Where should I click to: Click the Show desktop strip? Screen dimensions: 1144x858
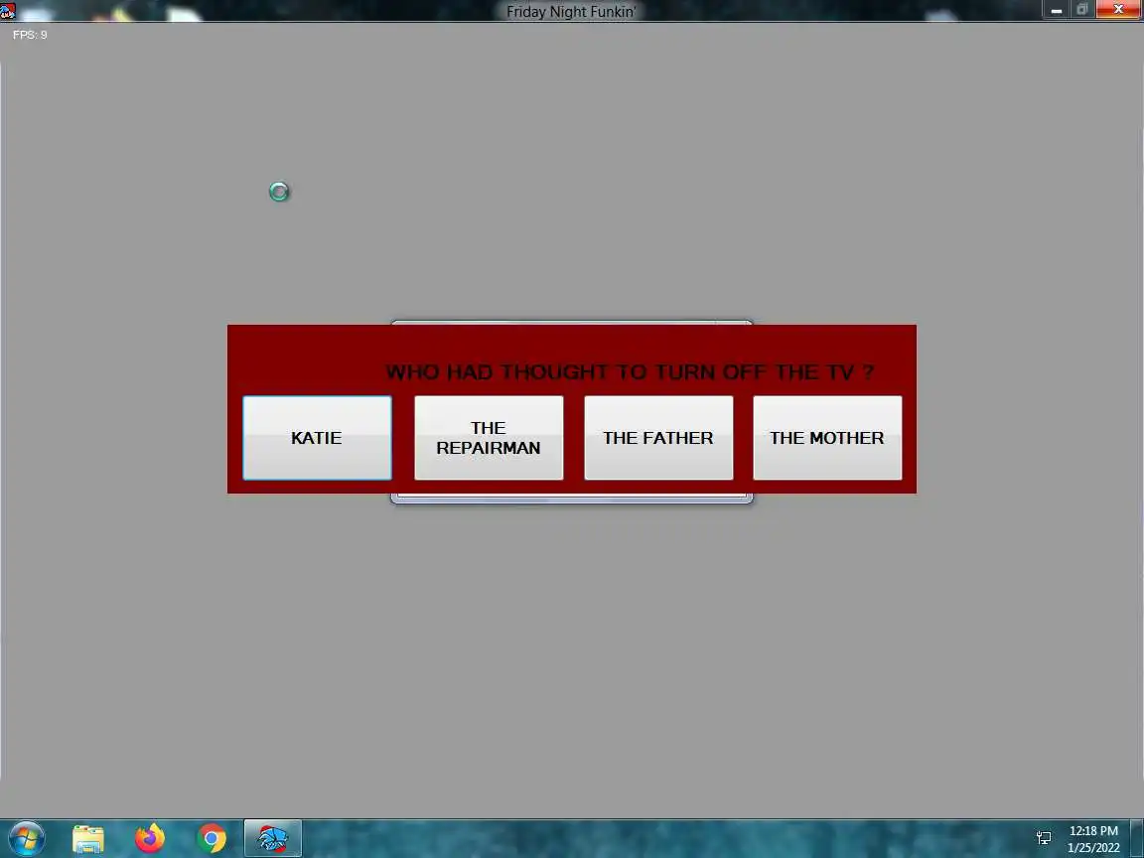point(1138,838)
